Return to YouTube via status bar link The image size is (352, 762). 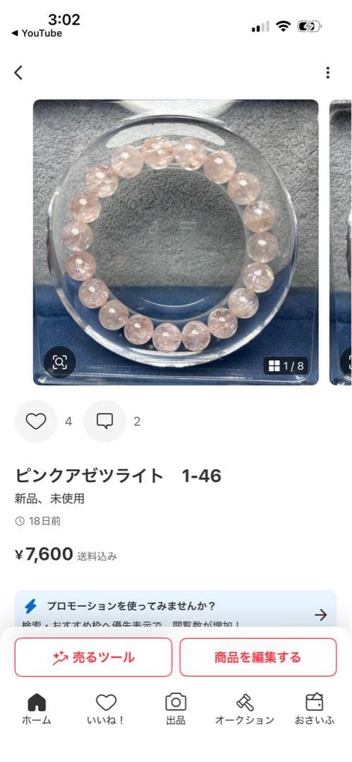(x=37, y=33)
